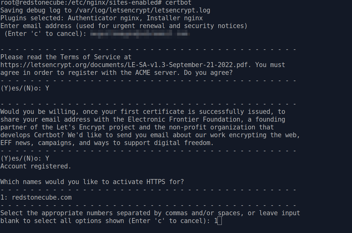Click the 'Account registered.' message line
This screenshot has height=233, width=352.
coord(36,166)
